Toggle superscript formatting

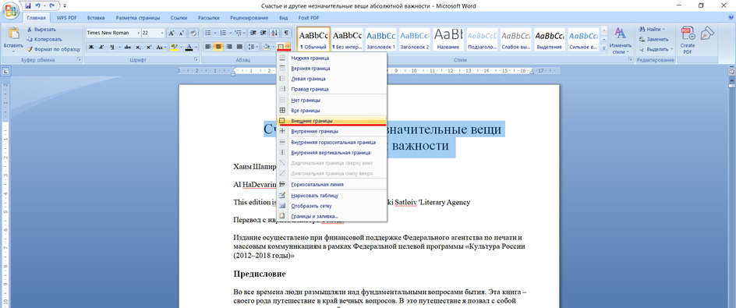(149, 47)
